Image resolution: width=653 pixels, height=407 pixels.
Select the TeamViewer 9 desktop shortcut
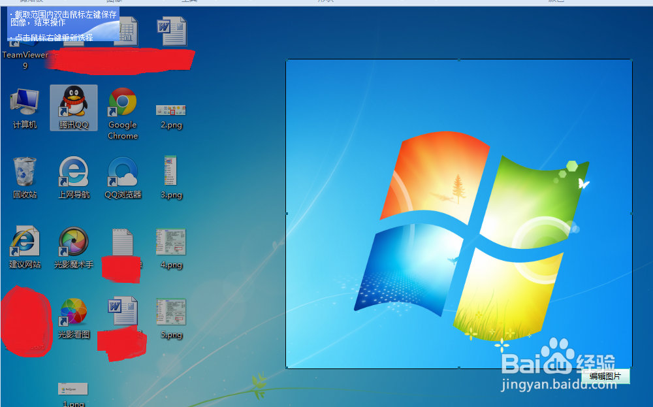[25, 56]
